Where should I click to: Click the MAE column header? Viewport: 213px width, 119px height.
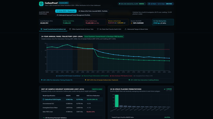78,96
